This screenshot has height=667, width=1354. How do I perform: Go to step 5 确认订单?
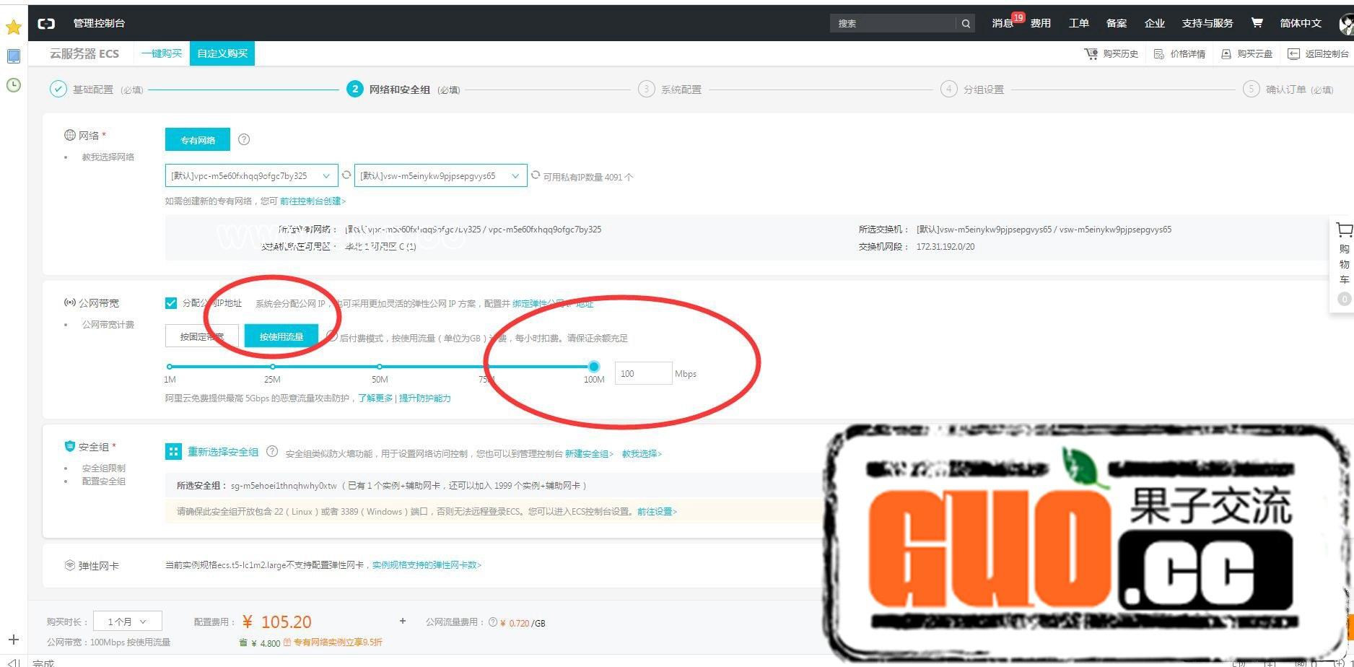tap(1288, 90)
